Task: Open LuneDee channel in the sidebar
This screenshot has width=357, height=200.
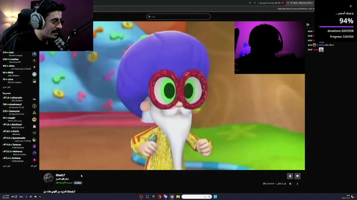Action: coord(20,61)
